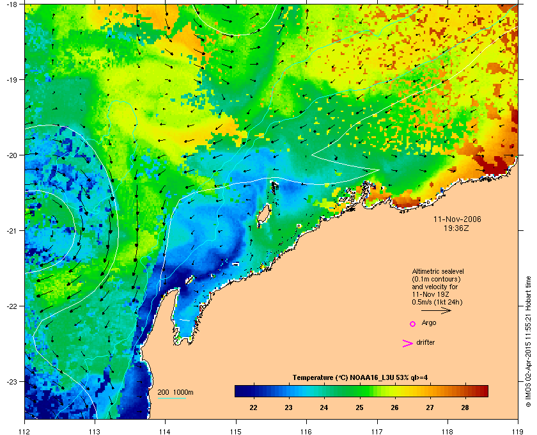
Task: Click the latitude axis label -21
Action: pyautogui.click(x=12, y=230)
